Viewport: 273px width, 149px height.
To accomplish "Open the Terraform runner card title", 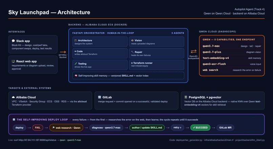I will [143, 63].
